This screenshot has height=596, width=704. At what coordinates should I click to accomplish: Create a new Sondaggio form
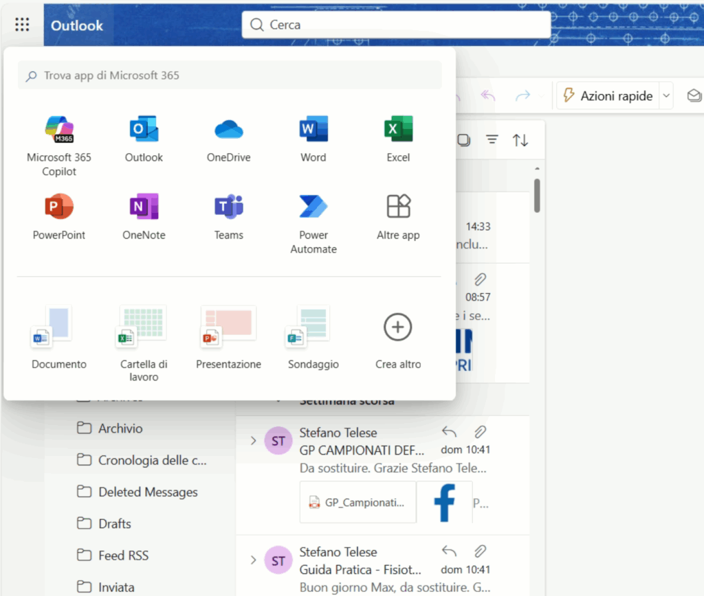pos(313,338)
